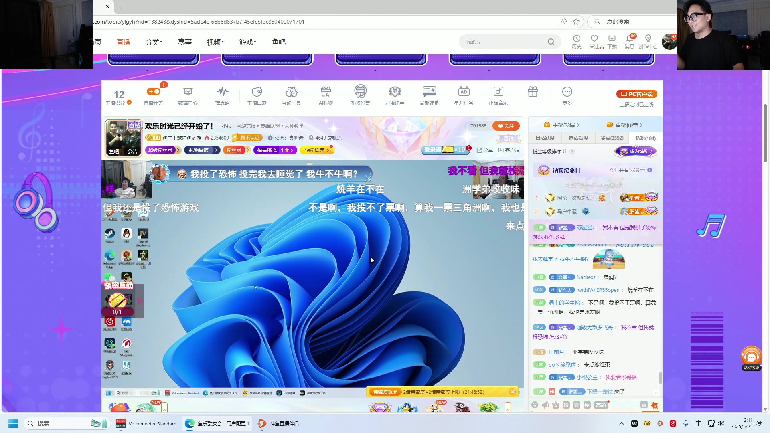The width and height of the screenshot is (770, 433).
Task: Switch to the 日活跃度 tab
Action: point(545,138)
